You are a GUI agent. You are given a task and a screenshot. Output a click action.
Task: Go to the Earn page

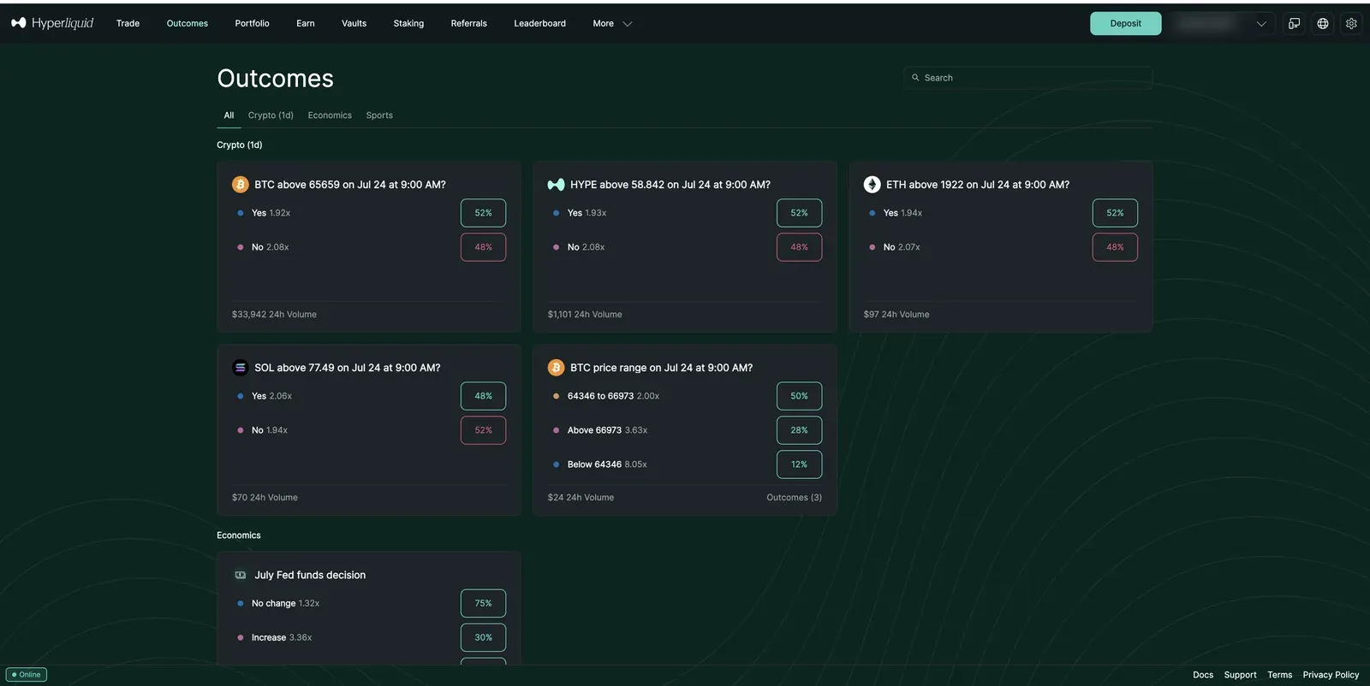(306, 23)
